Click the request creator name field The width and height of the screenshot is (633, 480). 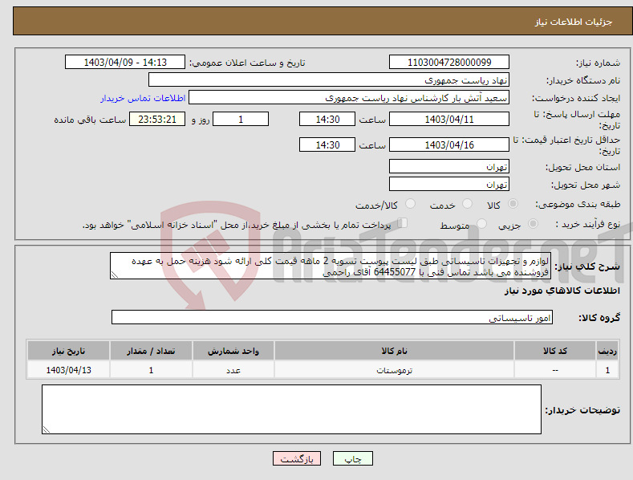click(349, 98)
